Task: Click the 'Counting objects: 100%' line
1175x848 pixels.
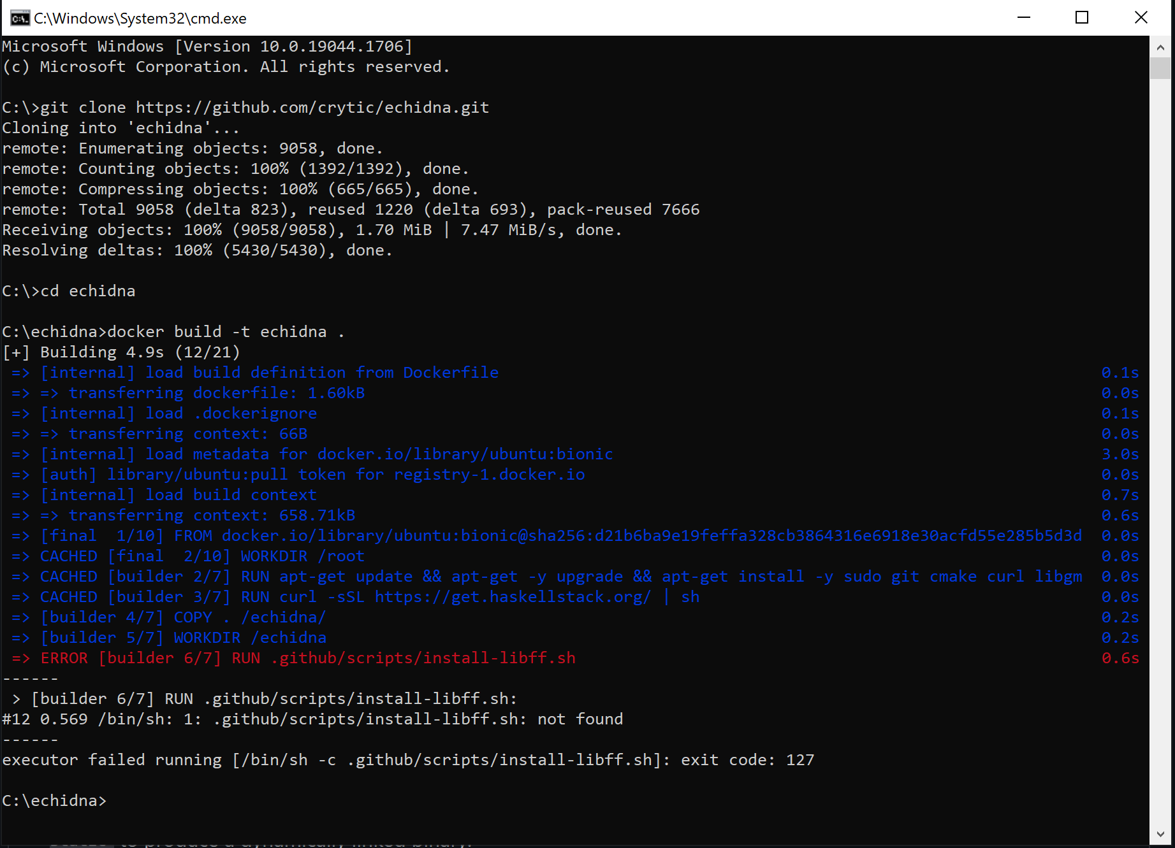Action: (236, 169)
